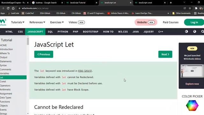The width and height of the screenshot is (204, 115).
Task: Click the W3Schools logo
Action: (3, 22)
